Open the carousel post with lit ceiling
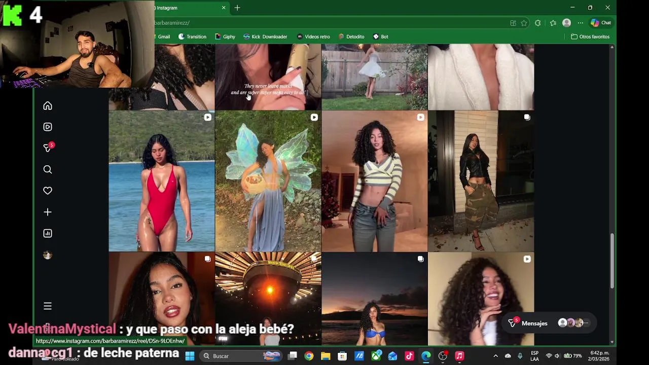649x365 pixels. click(x=268, y=299)
